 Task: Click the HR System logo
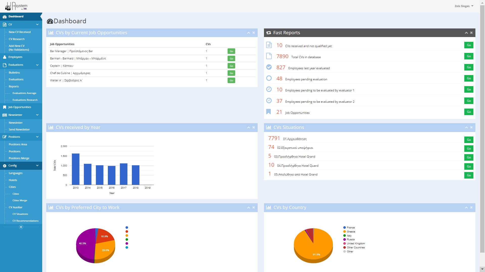coord(16,6)
